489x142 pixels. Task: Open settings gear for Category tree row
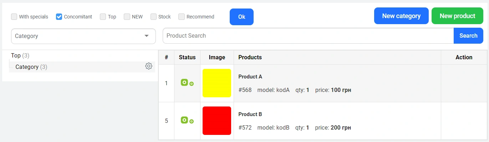tap(149, 66)
